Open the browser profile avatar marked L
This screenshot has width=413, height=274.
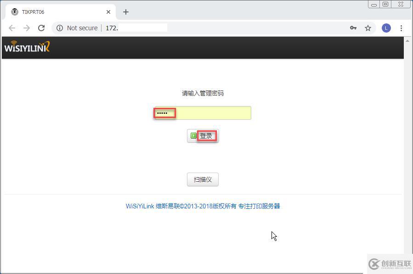386,28
